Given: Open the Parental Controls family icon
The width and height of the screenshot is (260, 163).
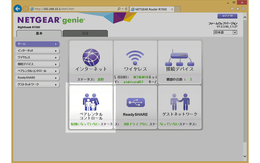Looking at the screenshot, I should [x=91, y=102].
